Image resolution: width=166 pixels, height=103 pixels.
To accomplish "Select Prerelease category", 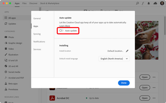I will tap(11, 89).
